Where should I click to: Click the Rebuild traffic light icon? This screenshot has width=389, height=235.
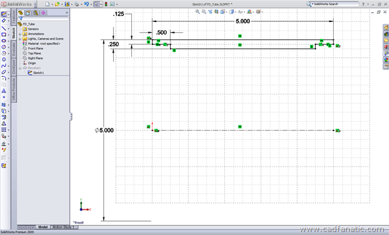106,4
